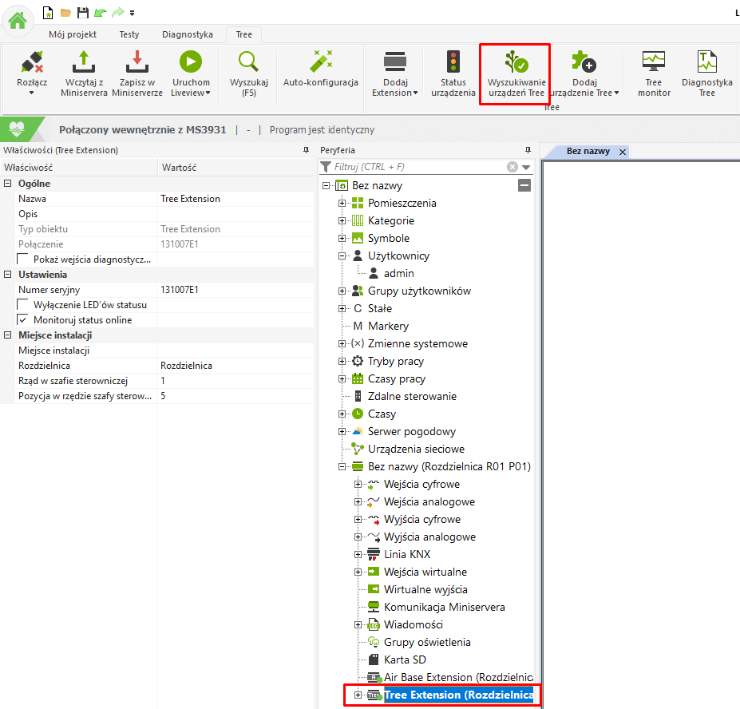Toggle Pokaż wejścia diagnostyczne checkbox
The image size is (740, 709).
(x=22, y=259)
